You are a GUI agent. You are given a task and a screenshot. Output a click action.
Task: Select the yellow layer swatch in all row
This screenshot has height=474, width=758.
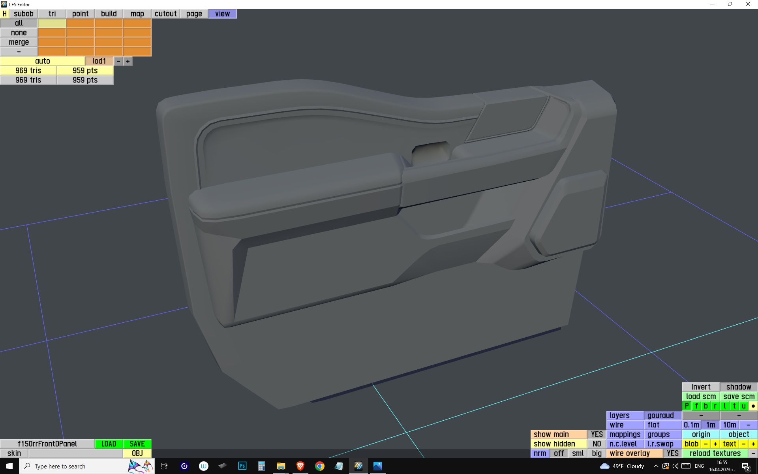point(52,23)
